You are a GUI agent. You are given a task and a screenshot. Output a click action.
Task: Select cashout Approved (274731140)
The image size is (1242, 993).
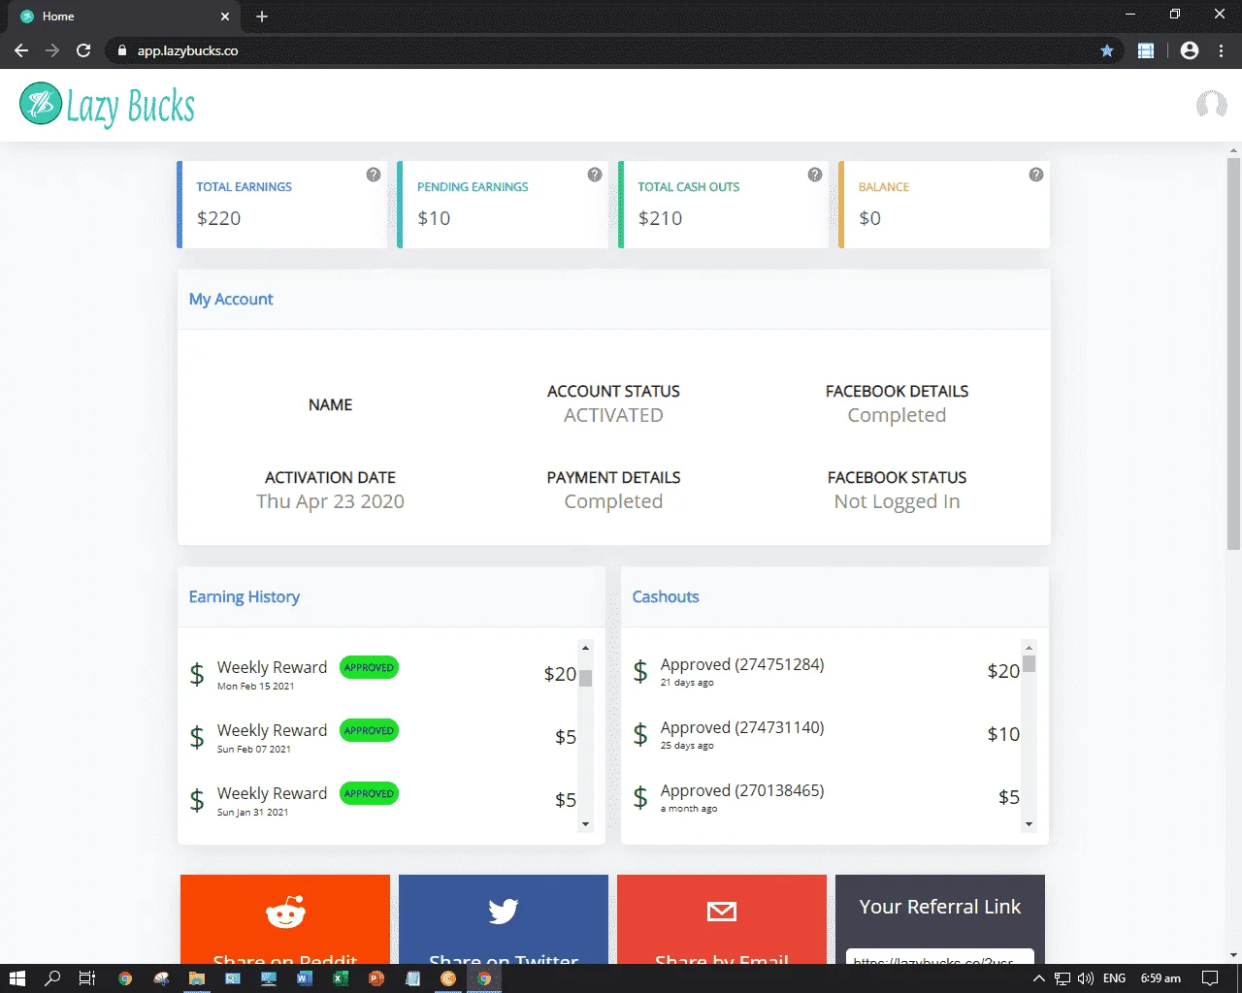point(826,734)
